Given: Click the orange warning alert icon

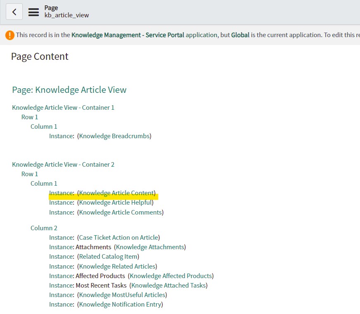Looking at the screenshot, I should (x=10, y=35).
